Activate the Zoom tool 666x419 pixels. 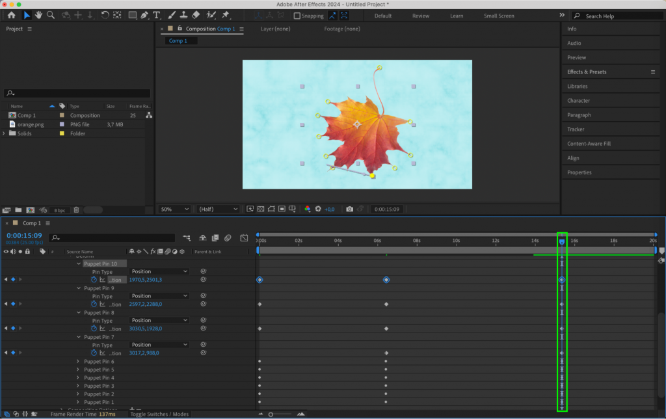pyautogui.click(x=51, y=16)
